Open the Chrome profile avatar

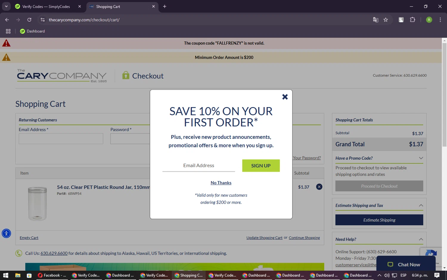pyautogui.click(x=429, y=20)
